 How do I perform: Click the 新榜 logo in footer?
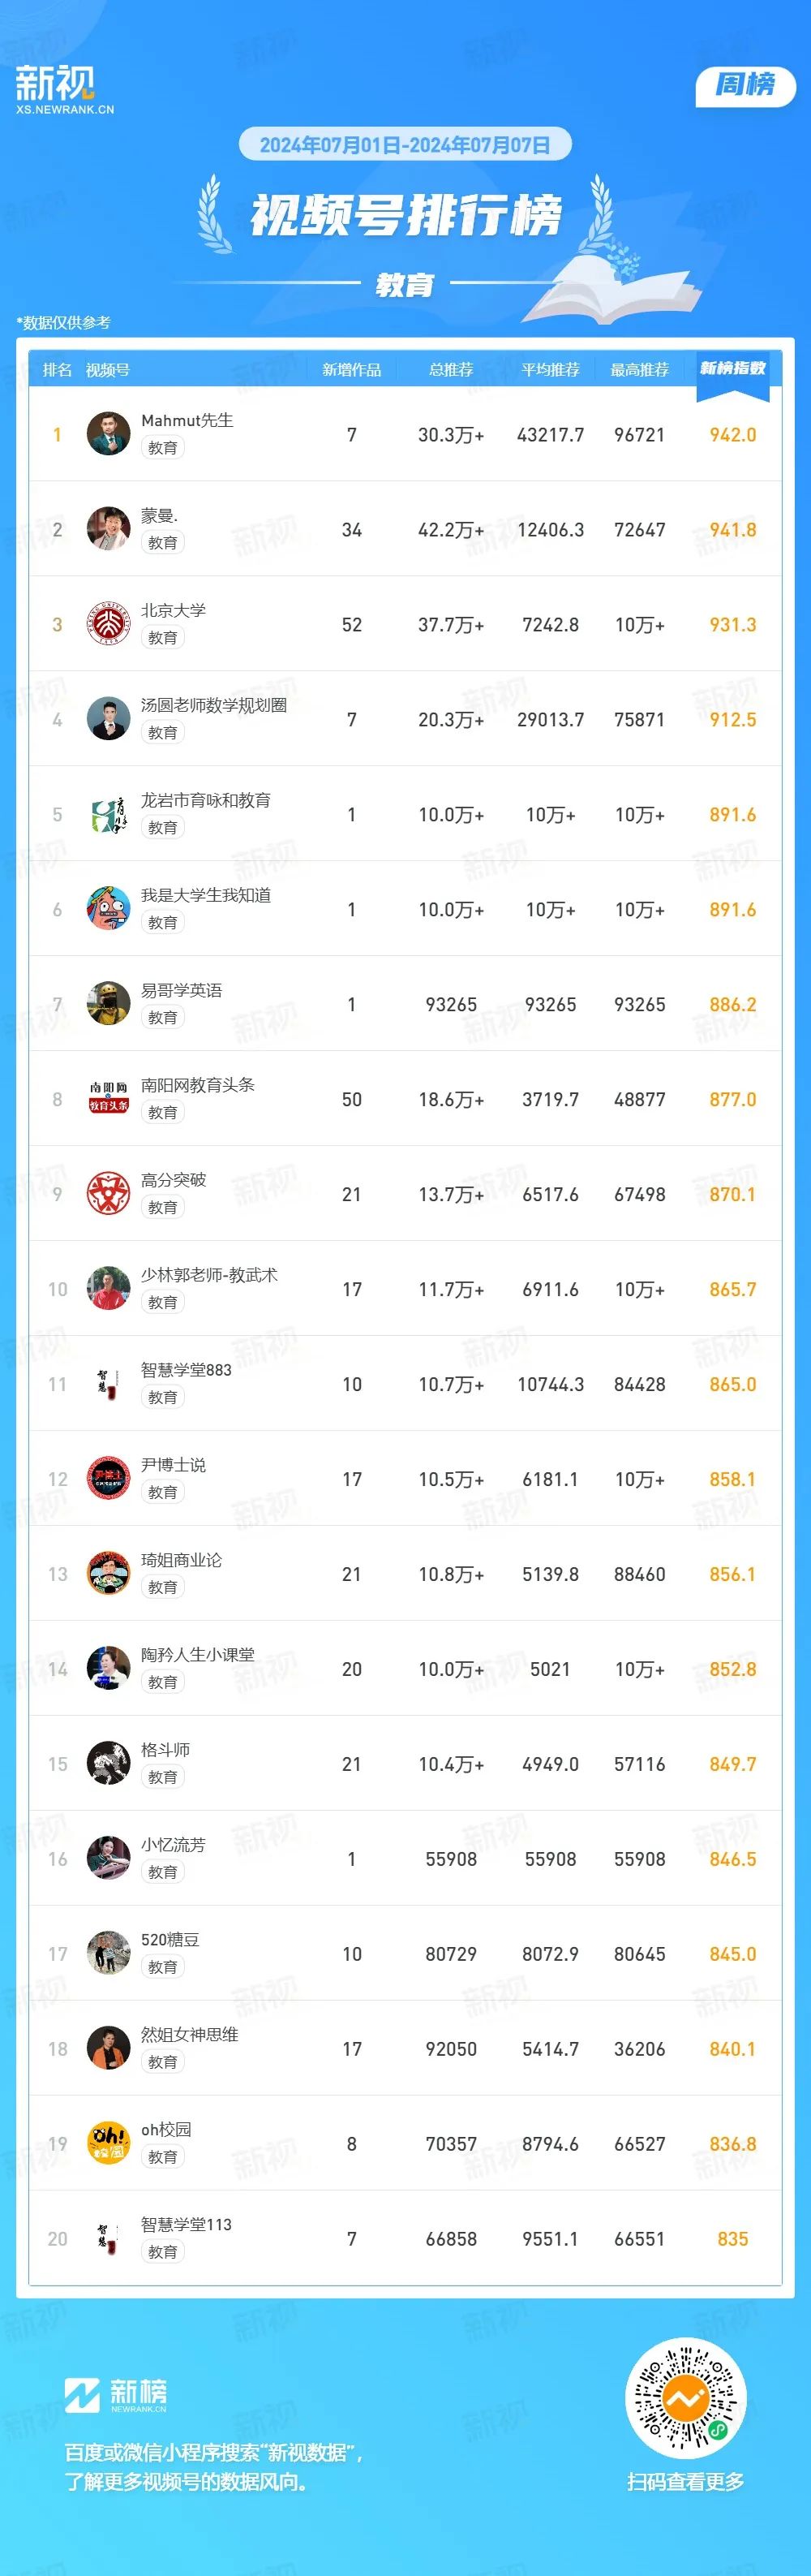[116, 2394]
